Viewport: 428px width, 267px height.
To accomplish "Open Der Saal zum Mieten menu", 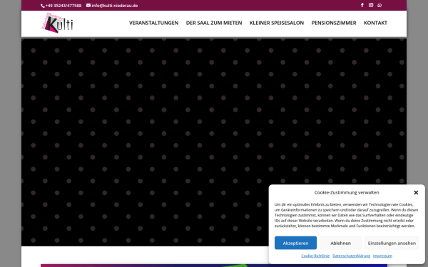I will point(214,23).
